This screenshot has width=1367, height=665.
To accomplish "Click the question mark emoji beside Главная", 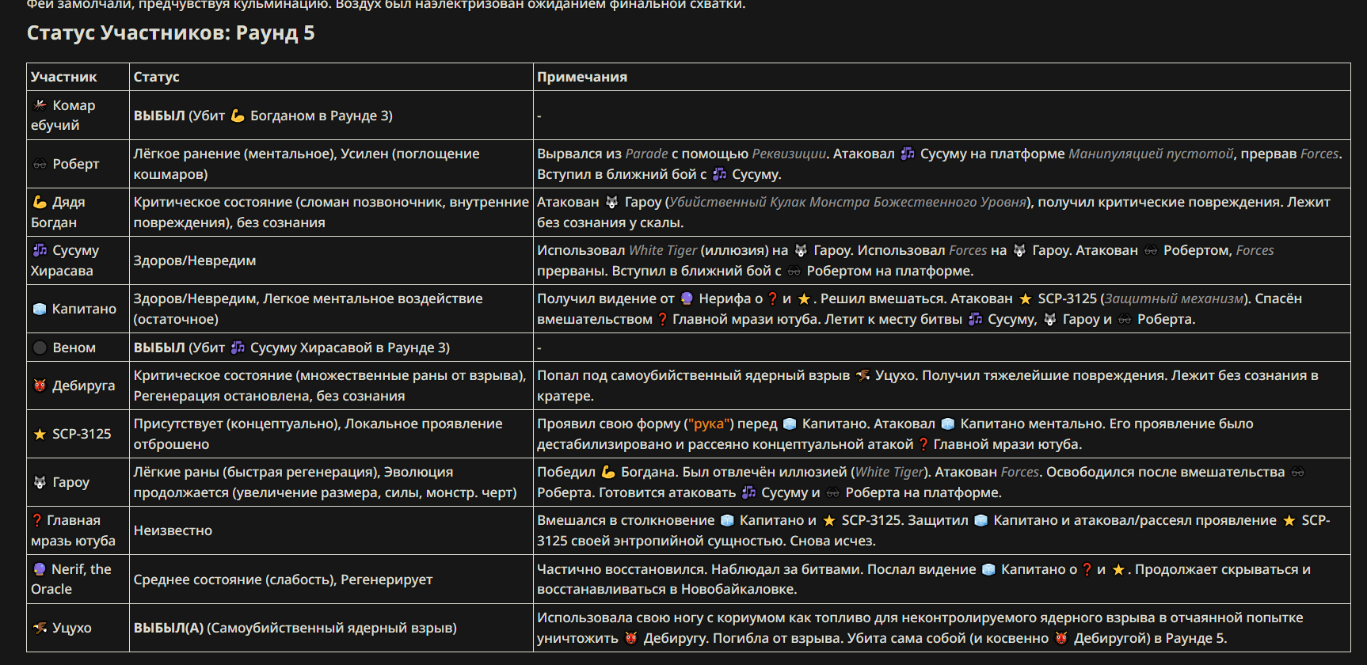I will 37,520.
